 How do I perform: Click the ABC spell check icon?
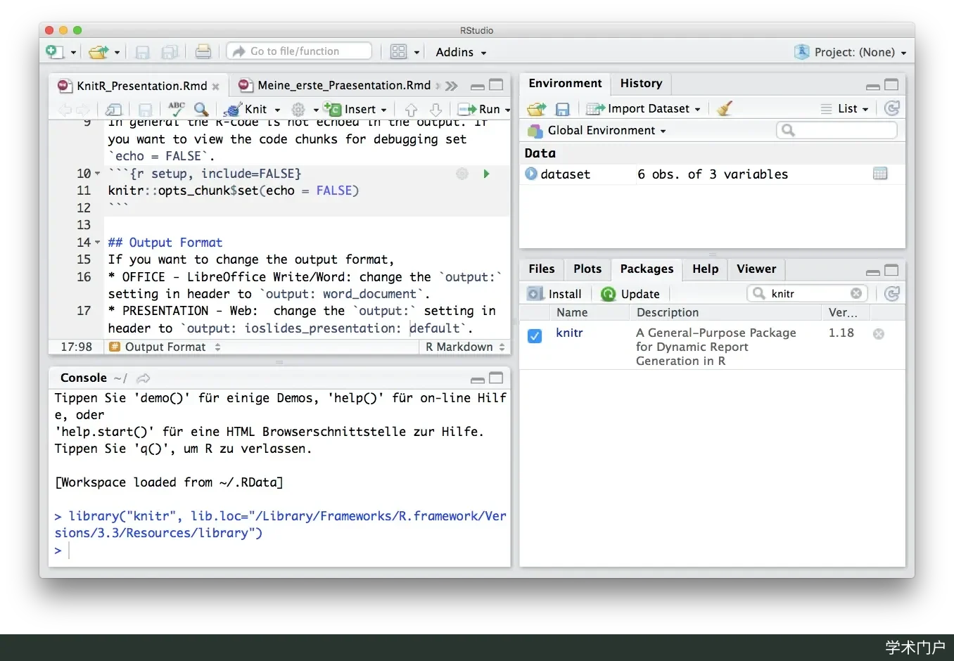pyautogui.click(x=177, y=108)
